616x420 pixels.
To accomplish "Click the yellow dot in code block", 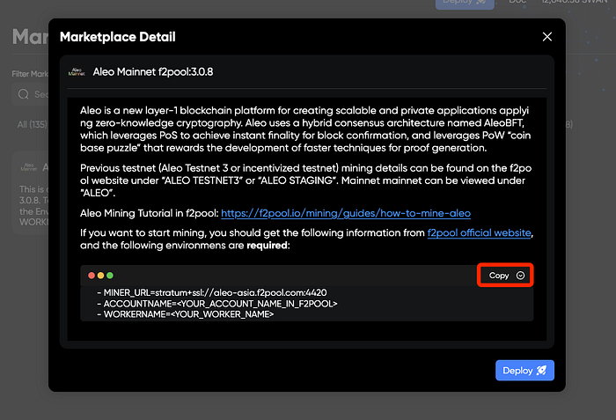I will coord(99,276).
